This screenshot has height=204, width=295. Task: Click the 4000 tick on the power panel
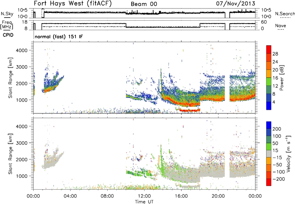pos(22,50)
